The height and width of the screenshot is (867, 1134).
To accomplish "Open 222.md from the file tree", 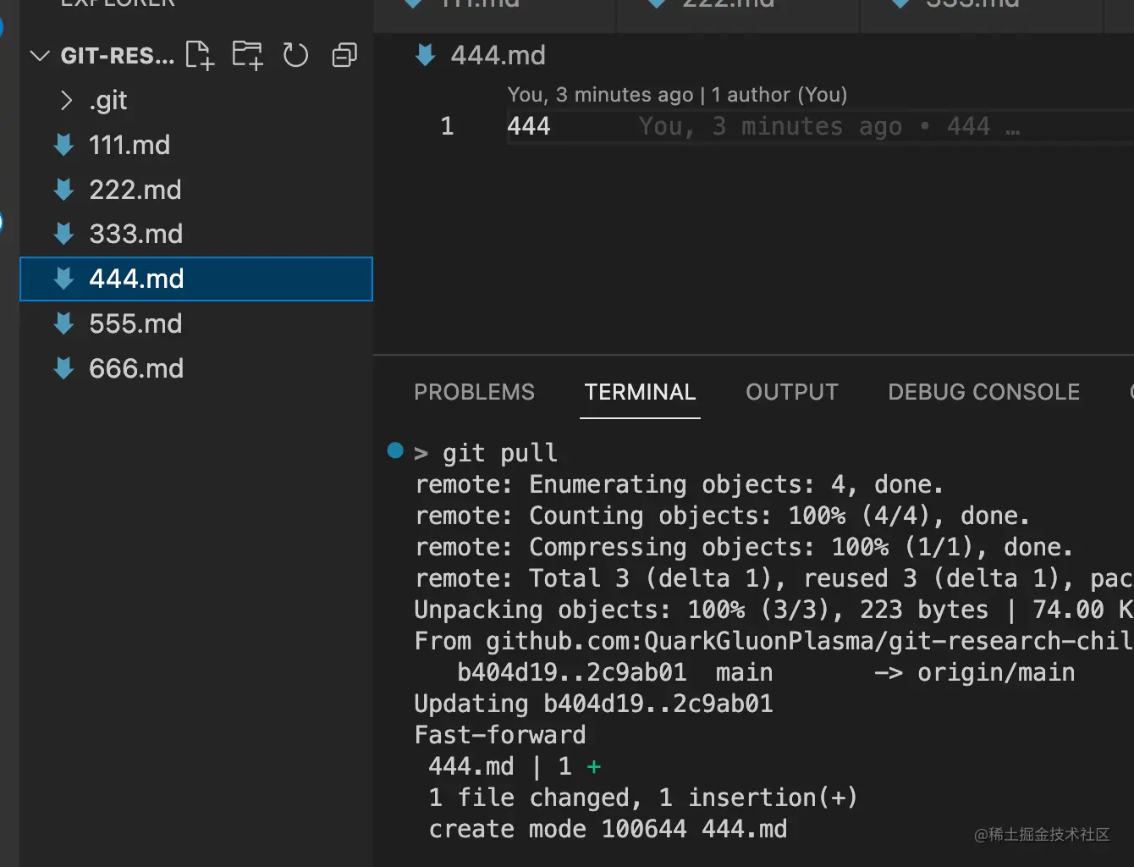I will (x=135, y=190).
